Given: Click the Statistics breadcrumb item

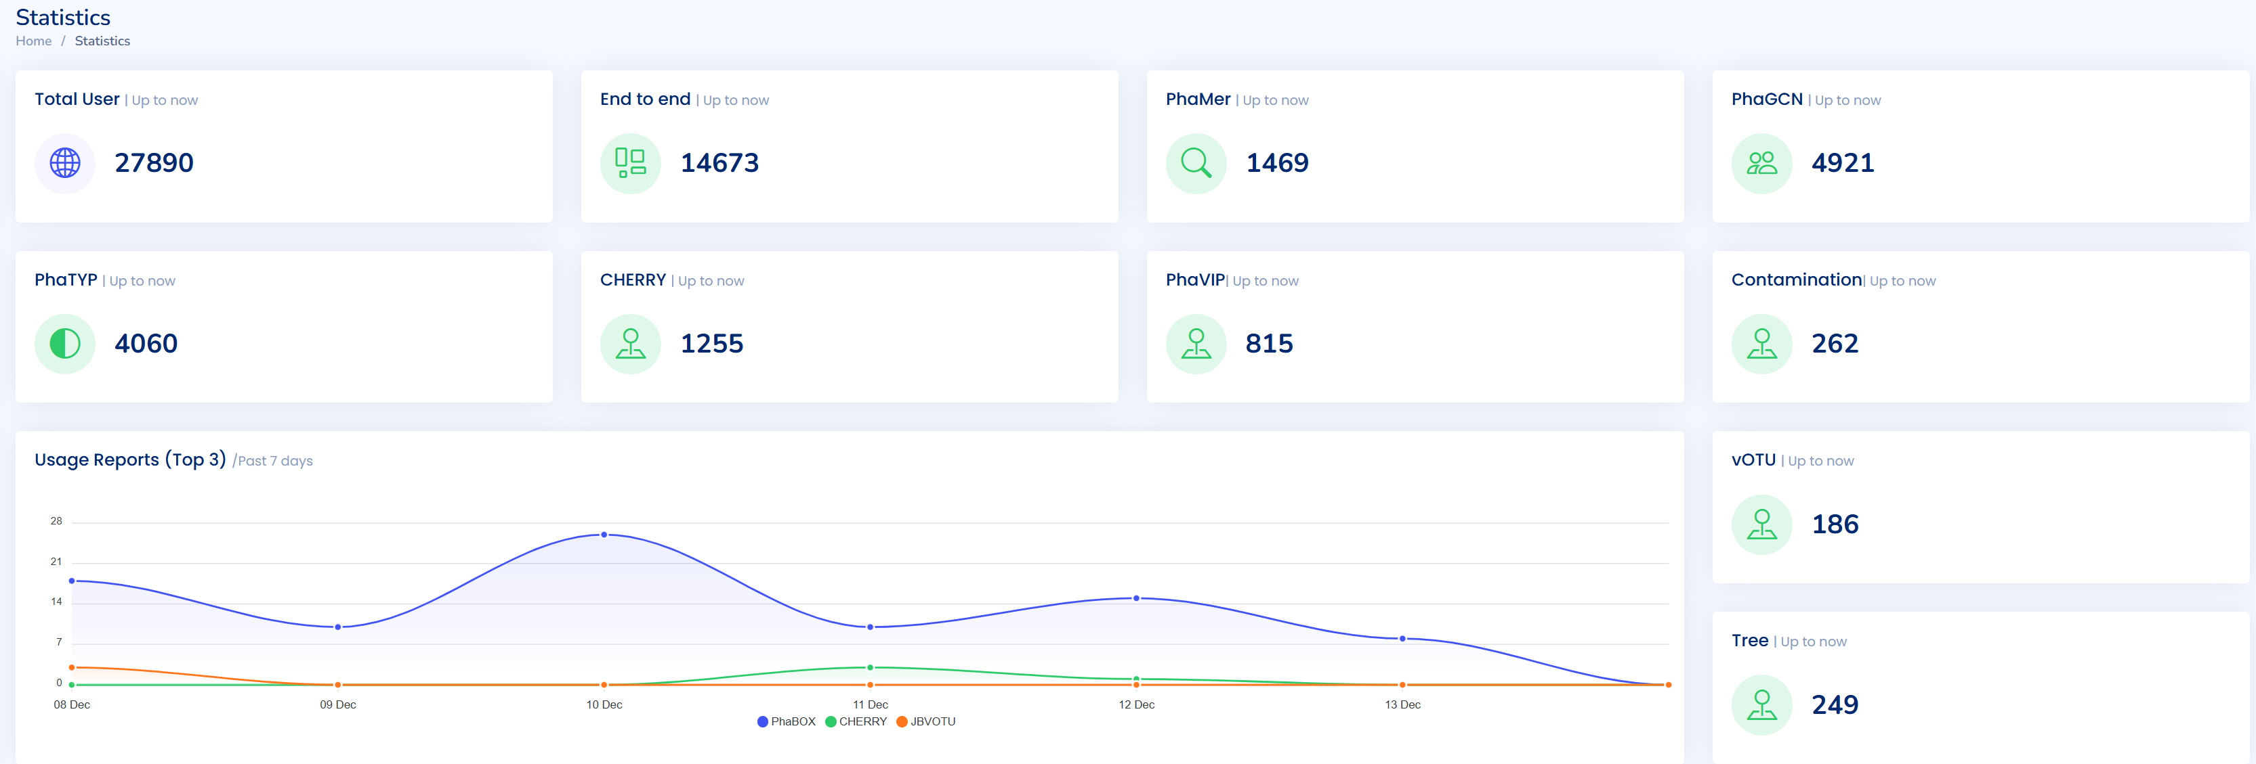Looking at the screenshot, I should [x=102, y=41].
